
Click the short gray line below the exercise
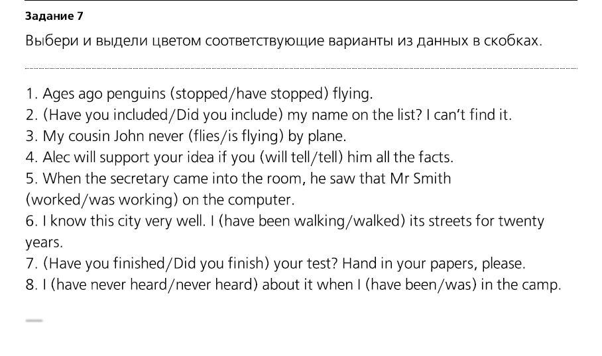tap(34, 320)
